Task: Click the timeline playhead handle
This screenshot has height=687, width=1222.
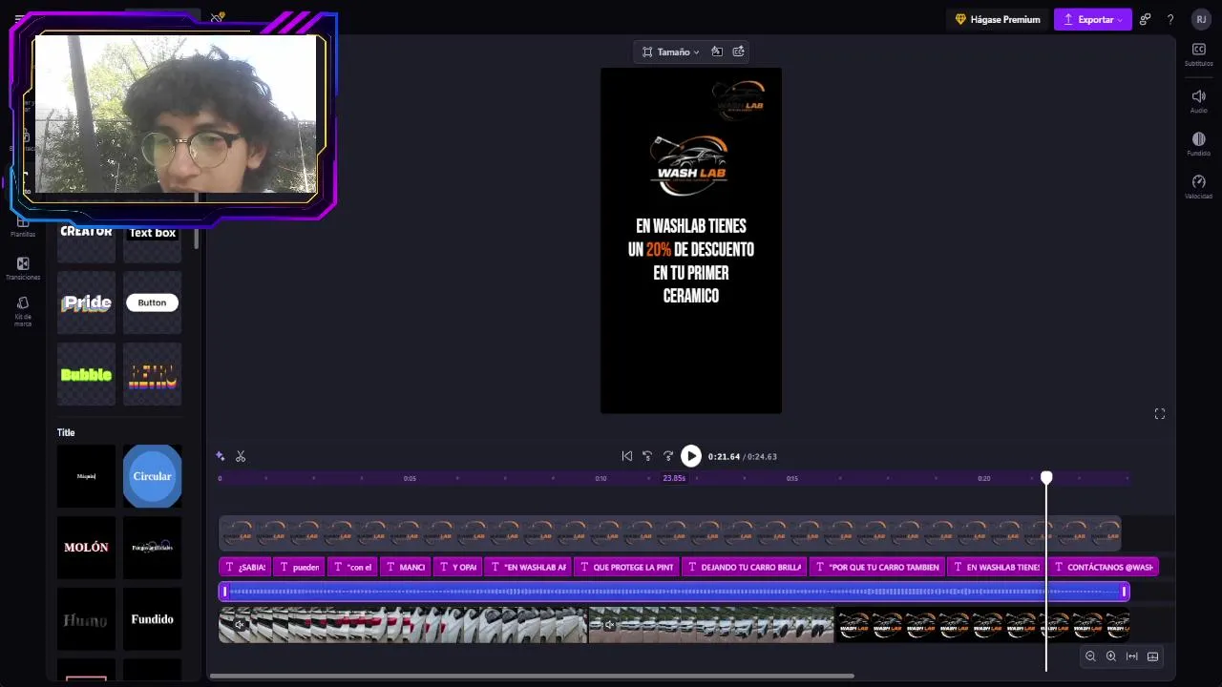Action: [1046, 477]
